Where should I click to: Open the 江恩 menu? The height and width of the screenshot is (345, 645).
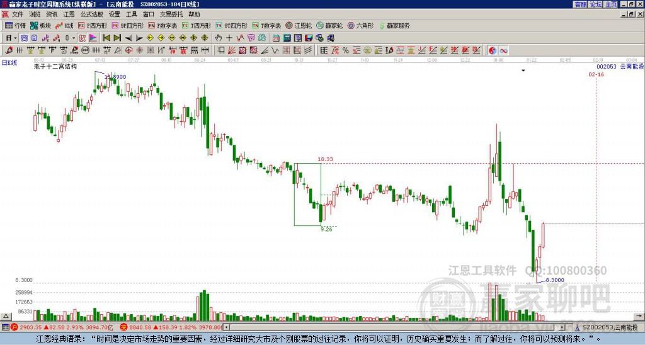[69, 14]
